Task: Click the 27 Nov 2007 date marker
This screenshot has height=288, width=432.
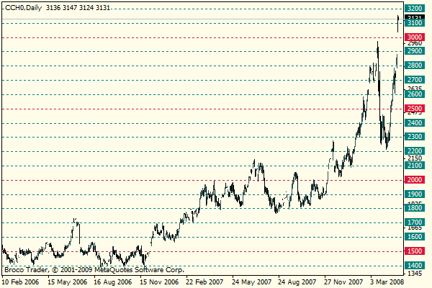Action: (x=343, y=282)
